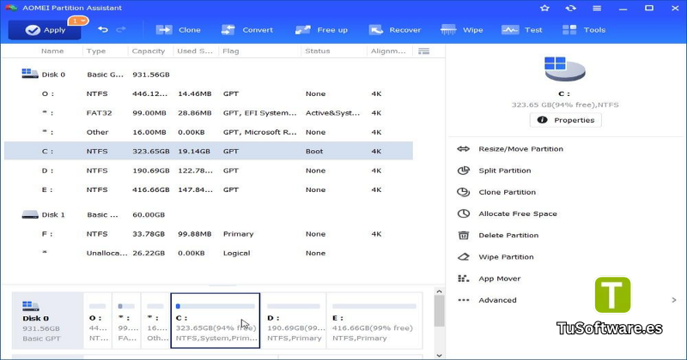
Task: Select Disk 0 row in partition list
Action: [209, 75]
